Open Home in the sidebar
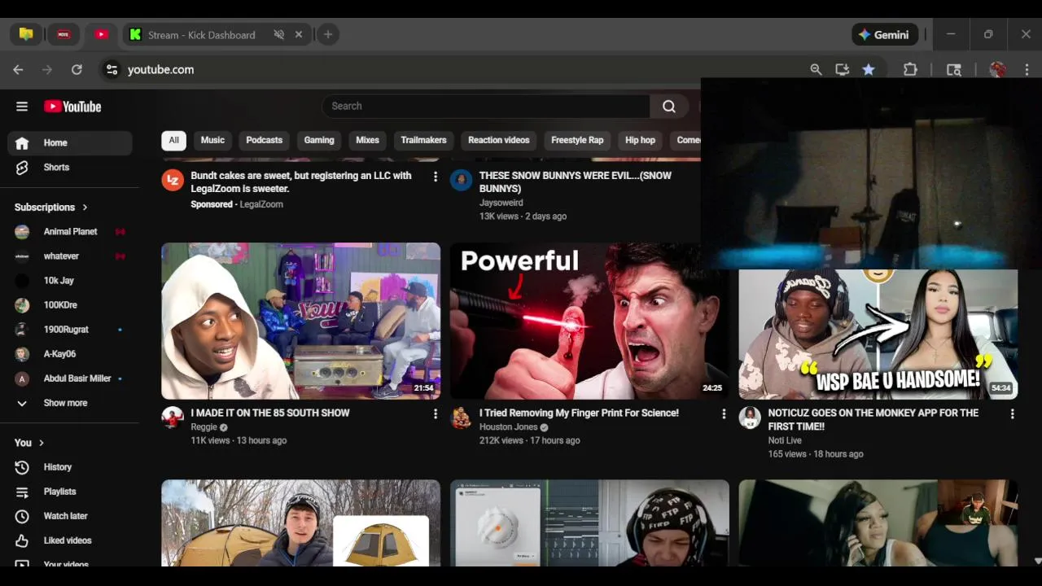 70,142
